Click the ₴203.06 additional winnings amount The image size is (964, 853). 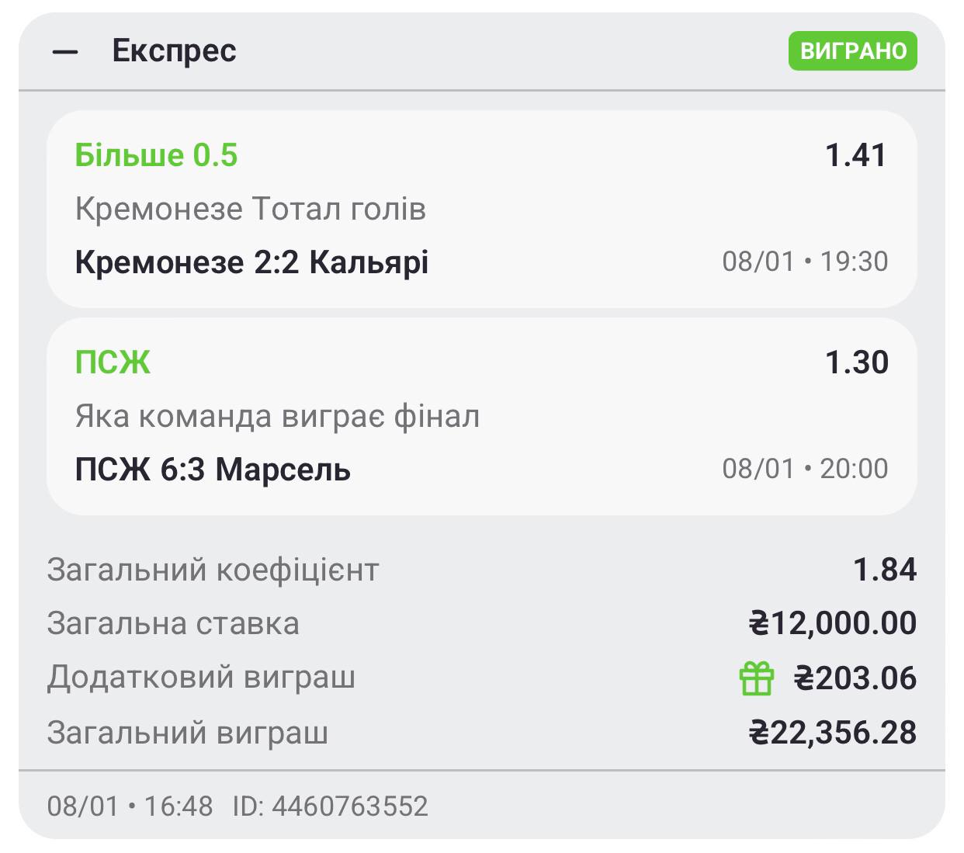[855, 678]
